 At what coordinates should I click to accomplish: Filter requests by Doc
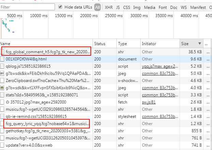[x=174, y=7]
